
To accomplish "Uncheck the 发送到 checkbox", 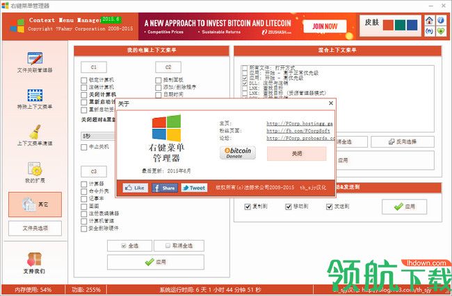I will (329, 207).
